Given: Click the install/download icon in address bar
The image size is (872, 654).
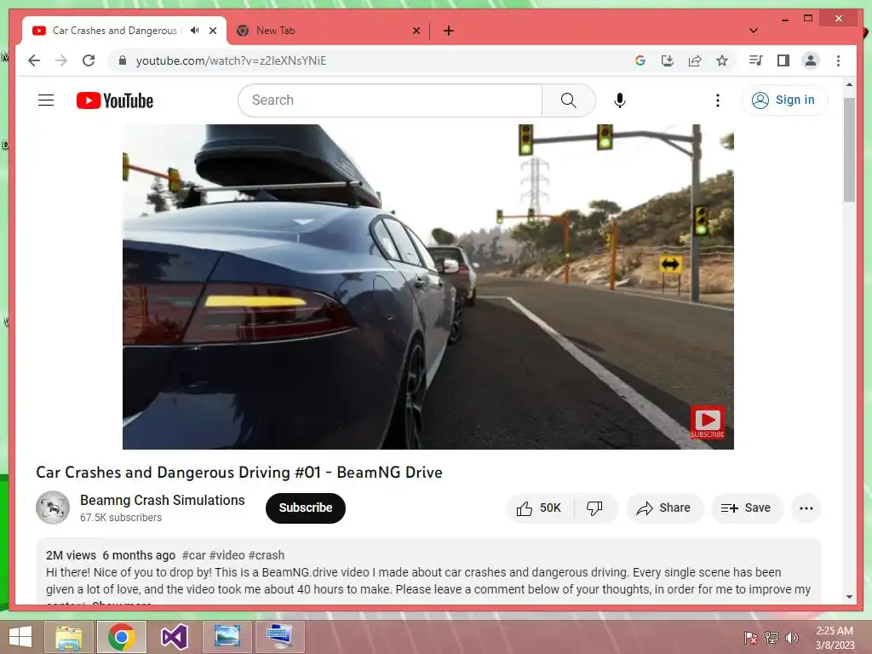Looking at the screenshot, I should coord(668,60).
